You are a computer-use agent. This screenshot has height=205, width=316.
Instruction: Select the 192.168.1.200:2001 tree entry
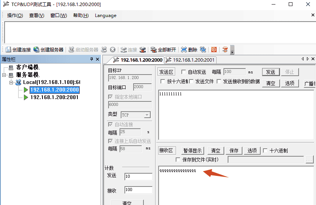point(54,98)
